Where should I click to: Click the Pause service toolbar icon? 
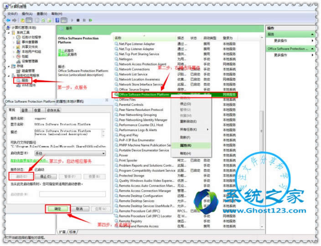point(84,20)
